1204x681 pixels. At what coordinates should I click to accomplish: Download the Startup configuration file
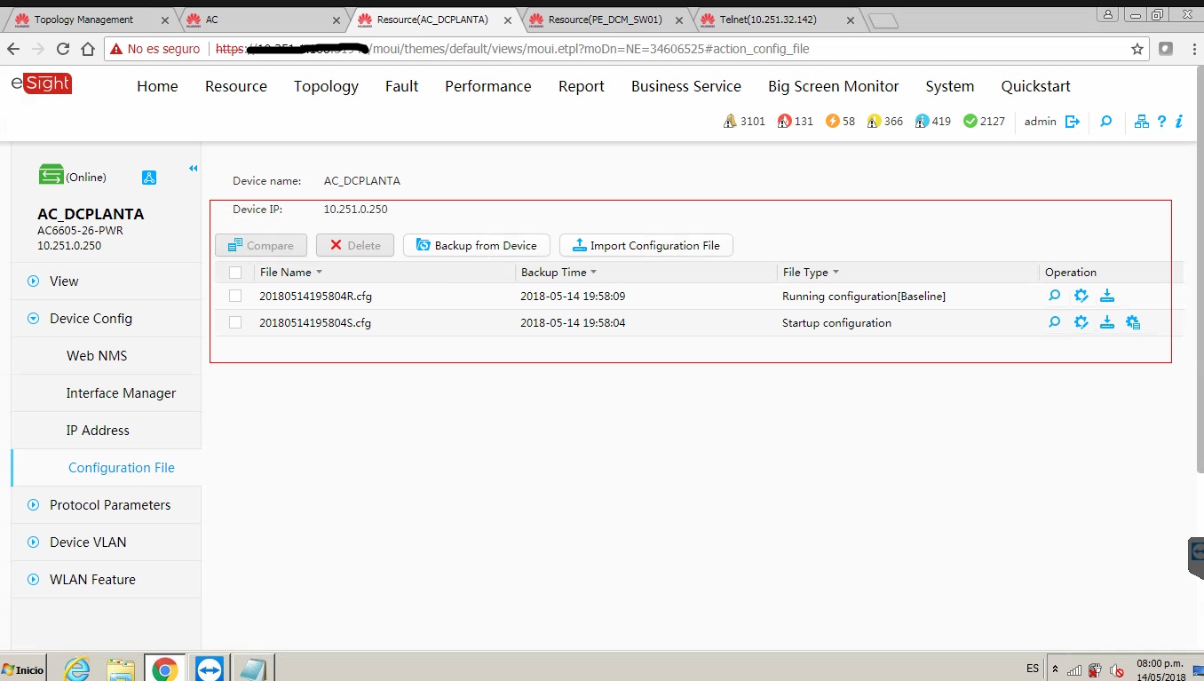tap(1107, 322)
